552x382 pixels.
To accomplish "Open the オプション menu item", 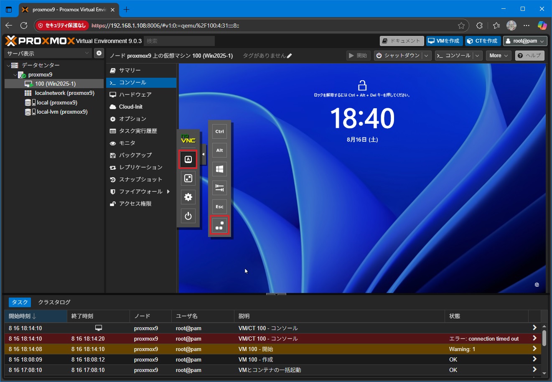I will click(141, 119).
